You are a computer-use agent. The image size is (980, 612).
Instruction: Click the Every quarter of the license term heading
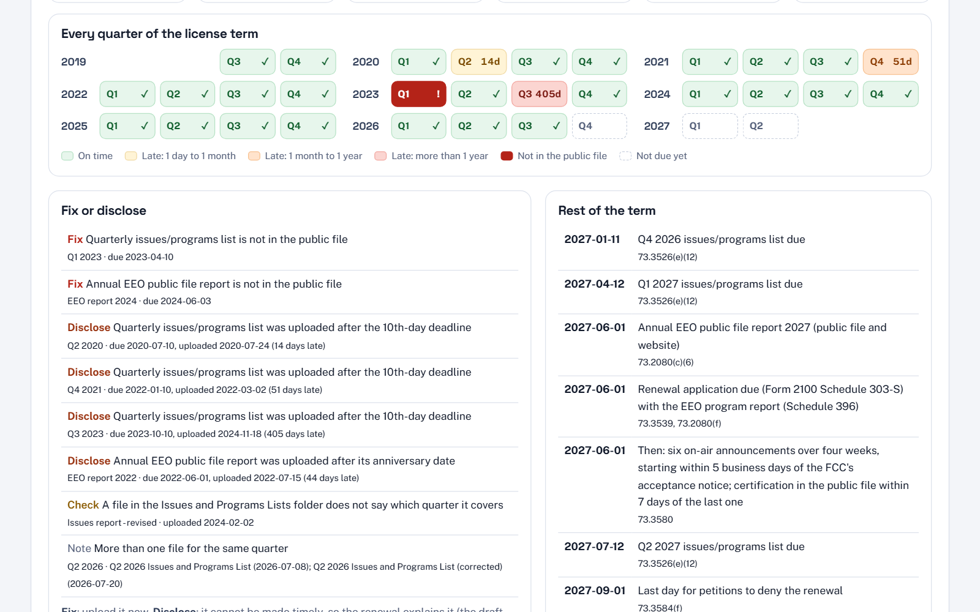point(159,34)
